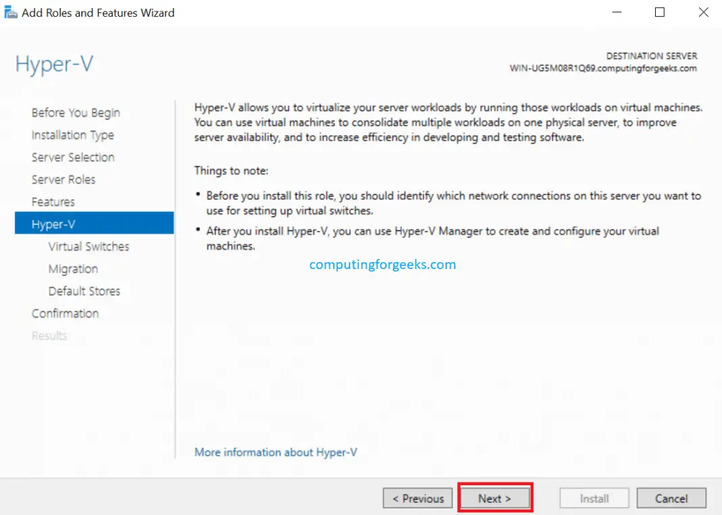Open the Installation Type page
722x515 pixels.
coord(72,134)
